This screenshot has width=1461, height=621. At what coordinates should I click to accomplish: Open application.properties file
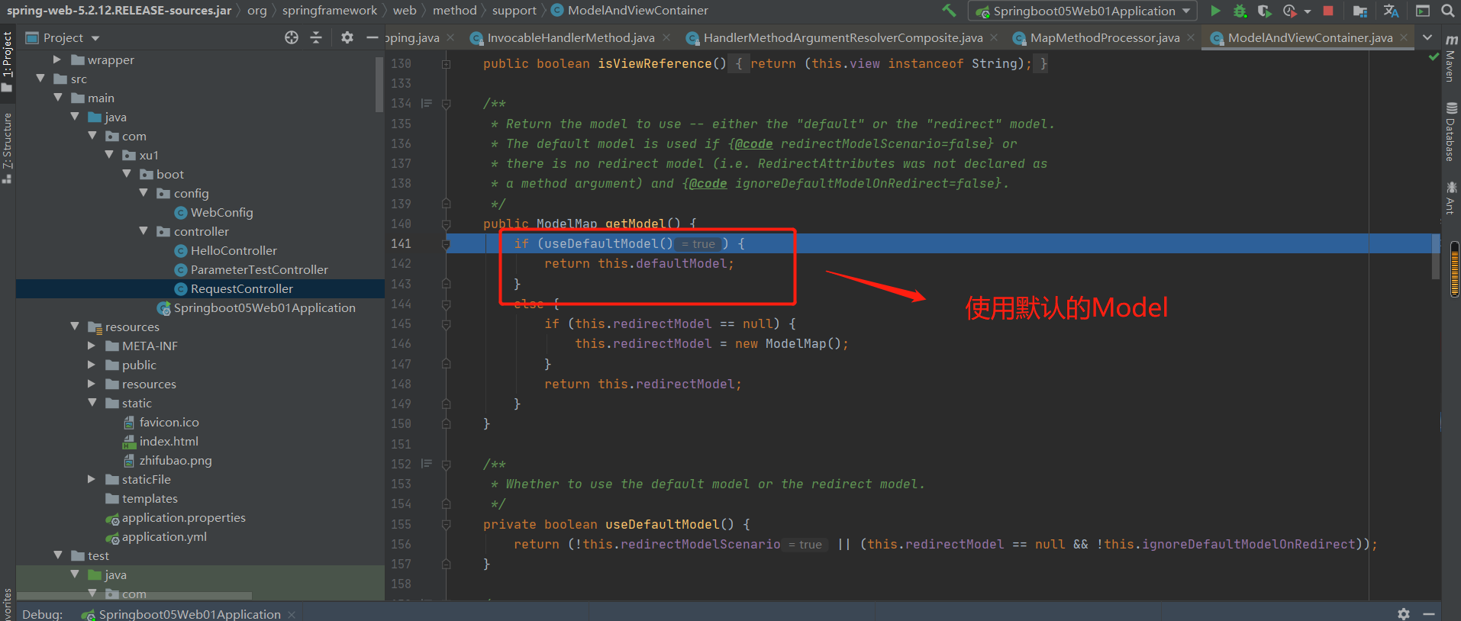click(x=183, y=518)
